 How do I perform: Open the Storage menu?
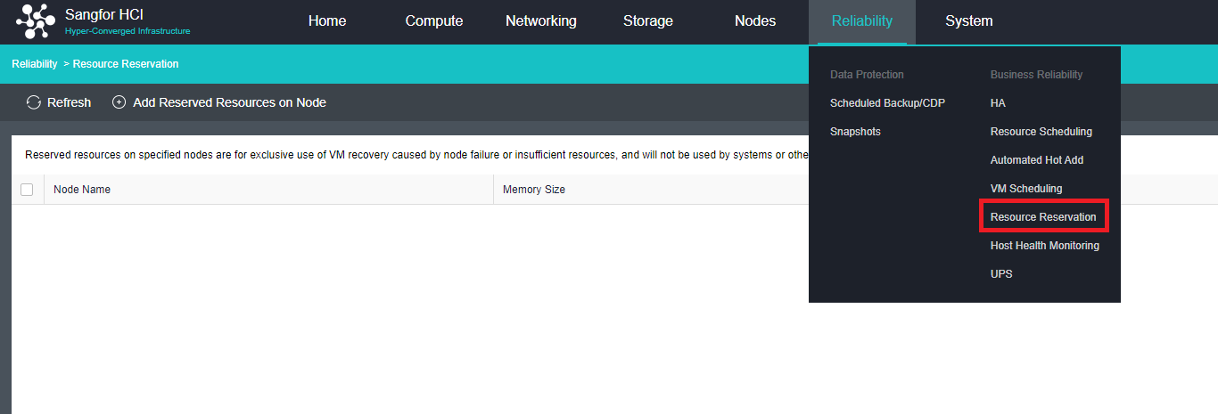648,21
